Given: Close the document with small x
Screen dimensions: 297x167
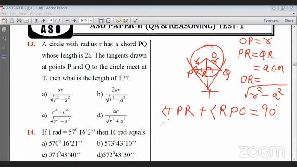Looking at the screenshot, I should 294,13.
